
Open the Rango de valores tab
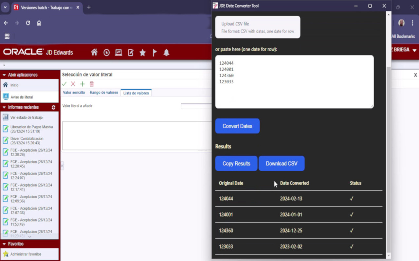pyautogui.click(x=104, y=92)
